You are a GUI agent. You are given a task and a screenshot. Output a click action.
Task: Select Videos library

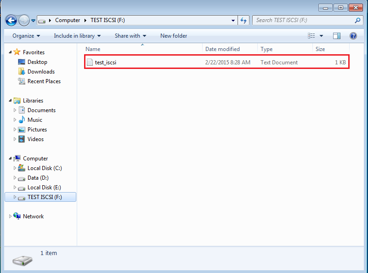point(35,139)
